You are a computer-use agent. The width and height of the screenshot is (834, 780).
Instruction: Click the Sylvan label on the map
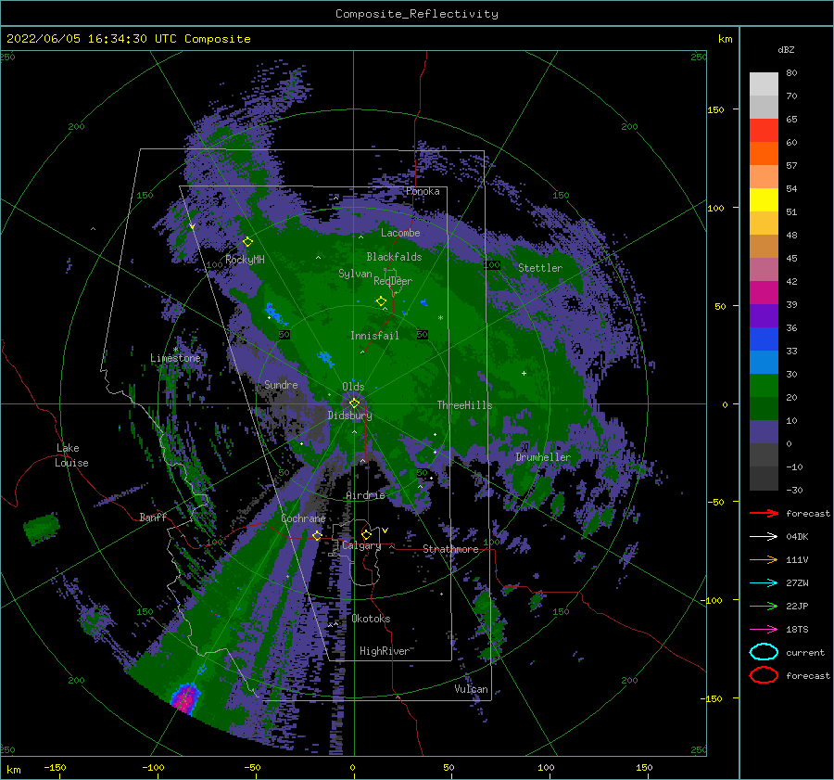pos(355,274)
